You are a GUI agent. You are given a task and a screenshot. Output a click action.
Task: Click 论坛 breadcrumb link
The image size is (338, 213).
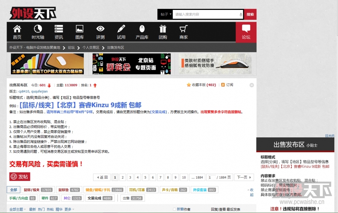pos(71,48)
